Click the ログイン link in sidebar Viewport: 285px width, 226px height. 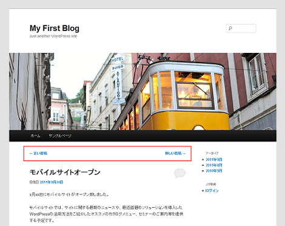click(212, 191)
